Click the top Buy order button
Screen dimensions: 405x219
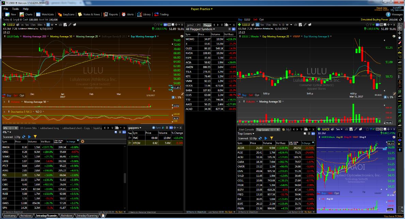point(240,20)
